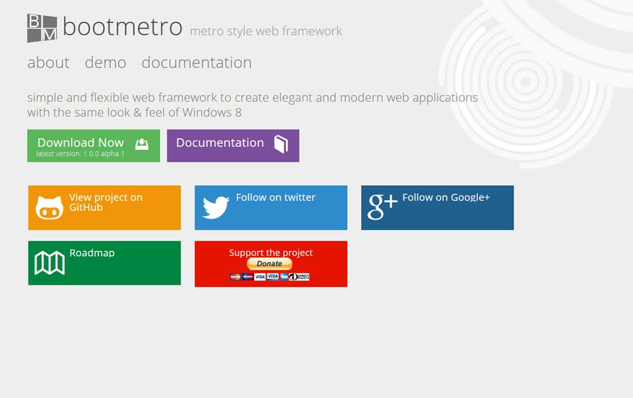Click Support the project text
Viewport: 633px width, 398px height.
click(271, 253)
